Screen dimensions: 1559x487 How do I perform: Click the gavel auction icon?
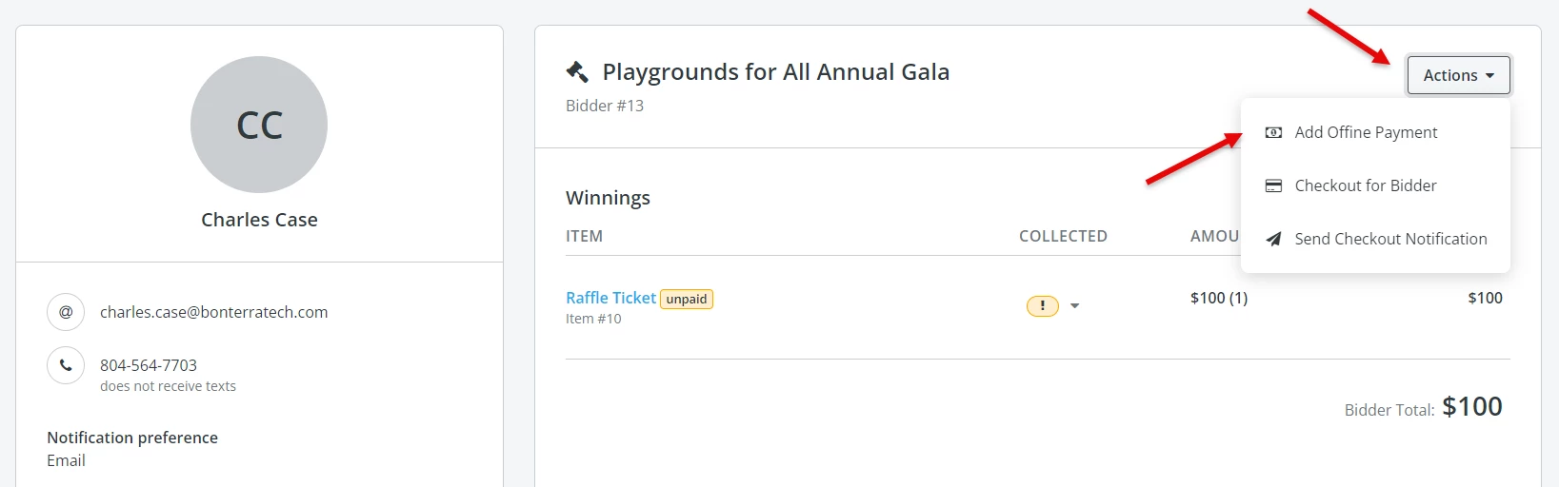[x=577, y=72]
